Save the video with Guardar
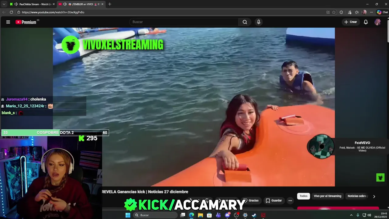The height and width of the screenshot is (219, 389). point(274,200)
